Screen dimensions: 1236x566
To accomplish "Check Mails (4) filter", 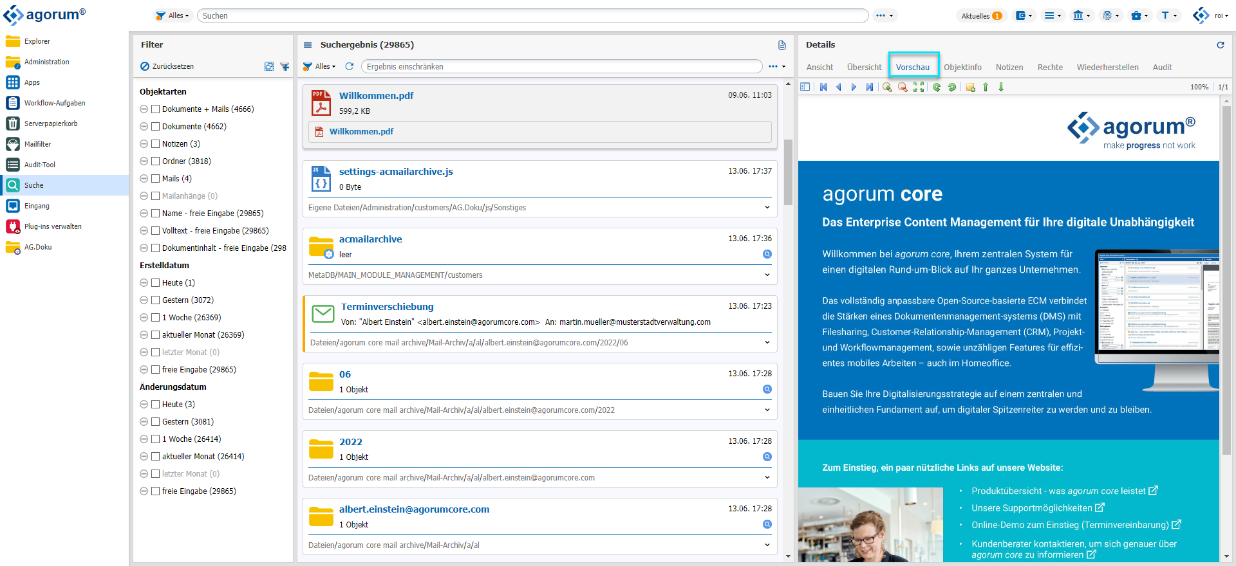I will tap(155, 179).
